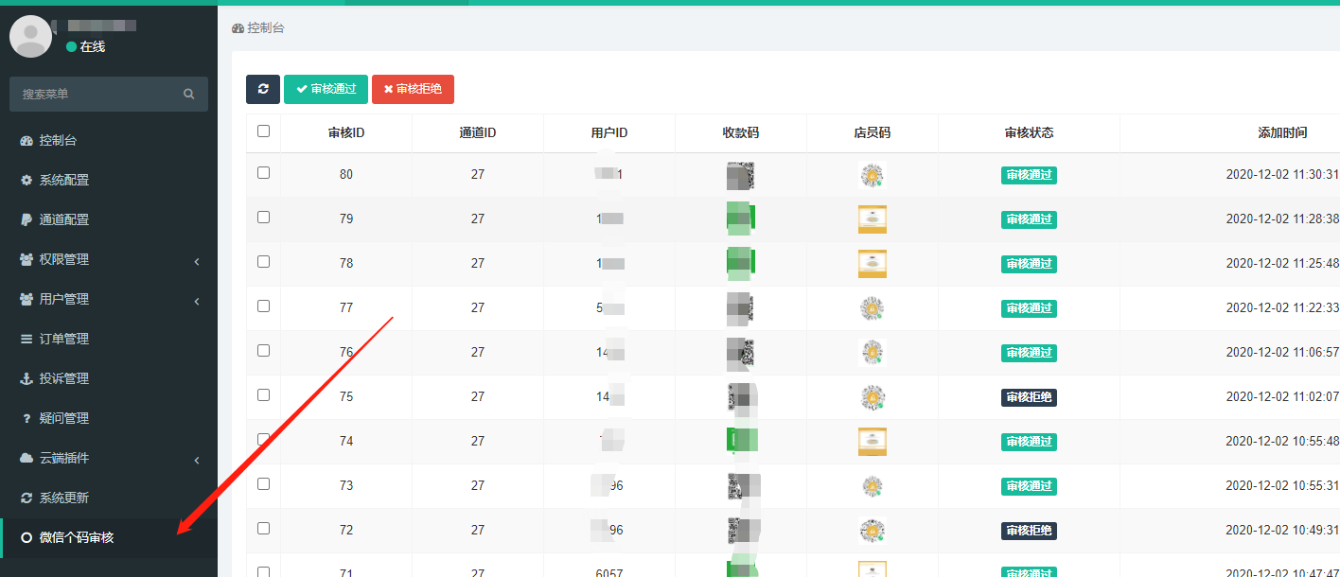Image resolution: width=1340 pixels, height=577 pixels.
Task: Click the 投诉管理 anchor icon
Action: pyautogui.click(x=26, y=378)
